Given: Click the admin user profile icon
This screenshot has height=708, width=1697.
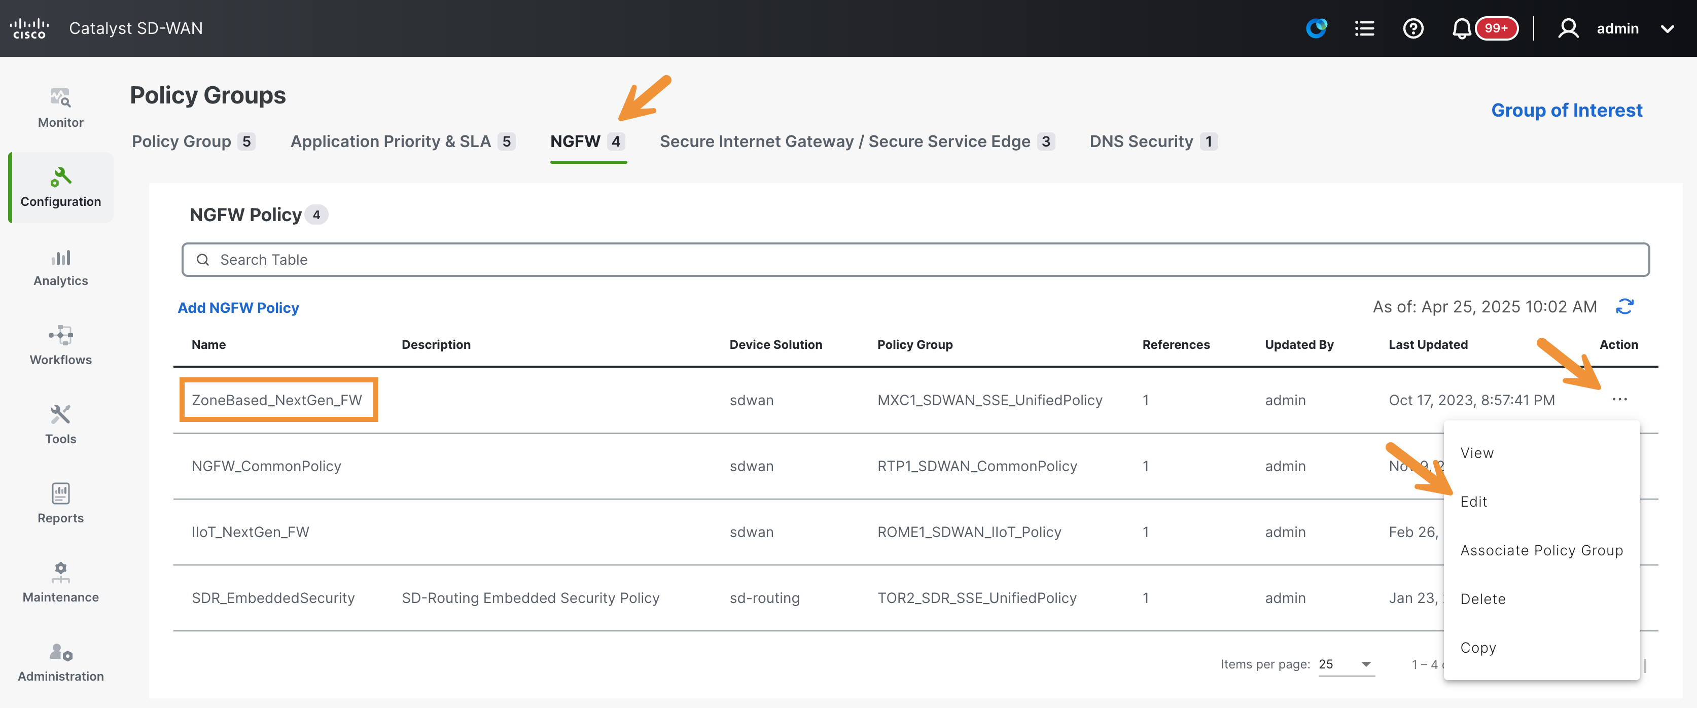Looking at the screenshot, I should point(1568,28).
